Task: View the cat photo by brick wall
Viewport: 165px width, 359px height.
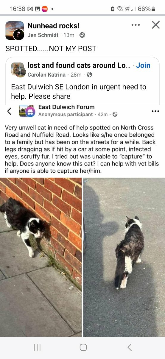Action: (41, 257)
